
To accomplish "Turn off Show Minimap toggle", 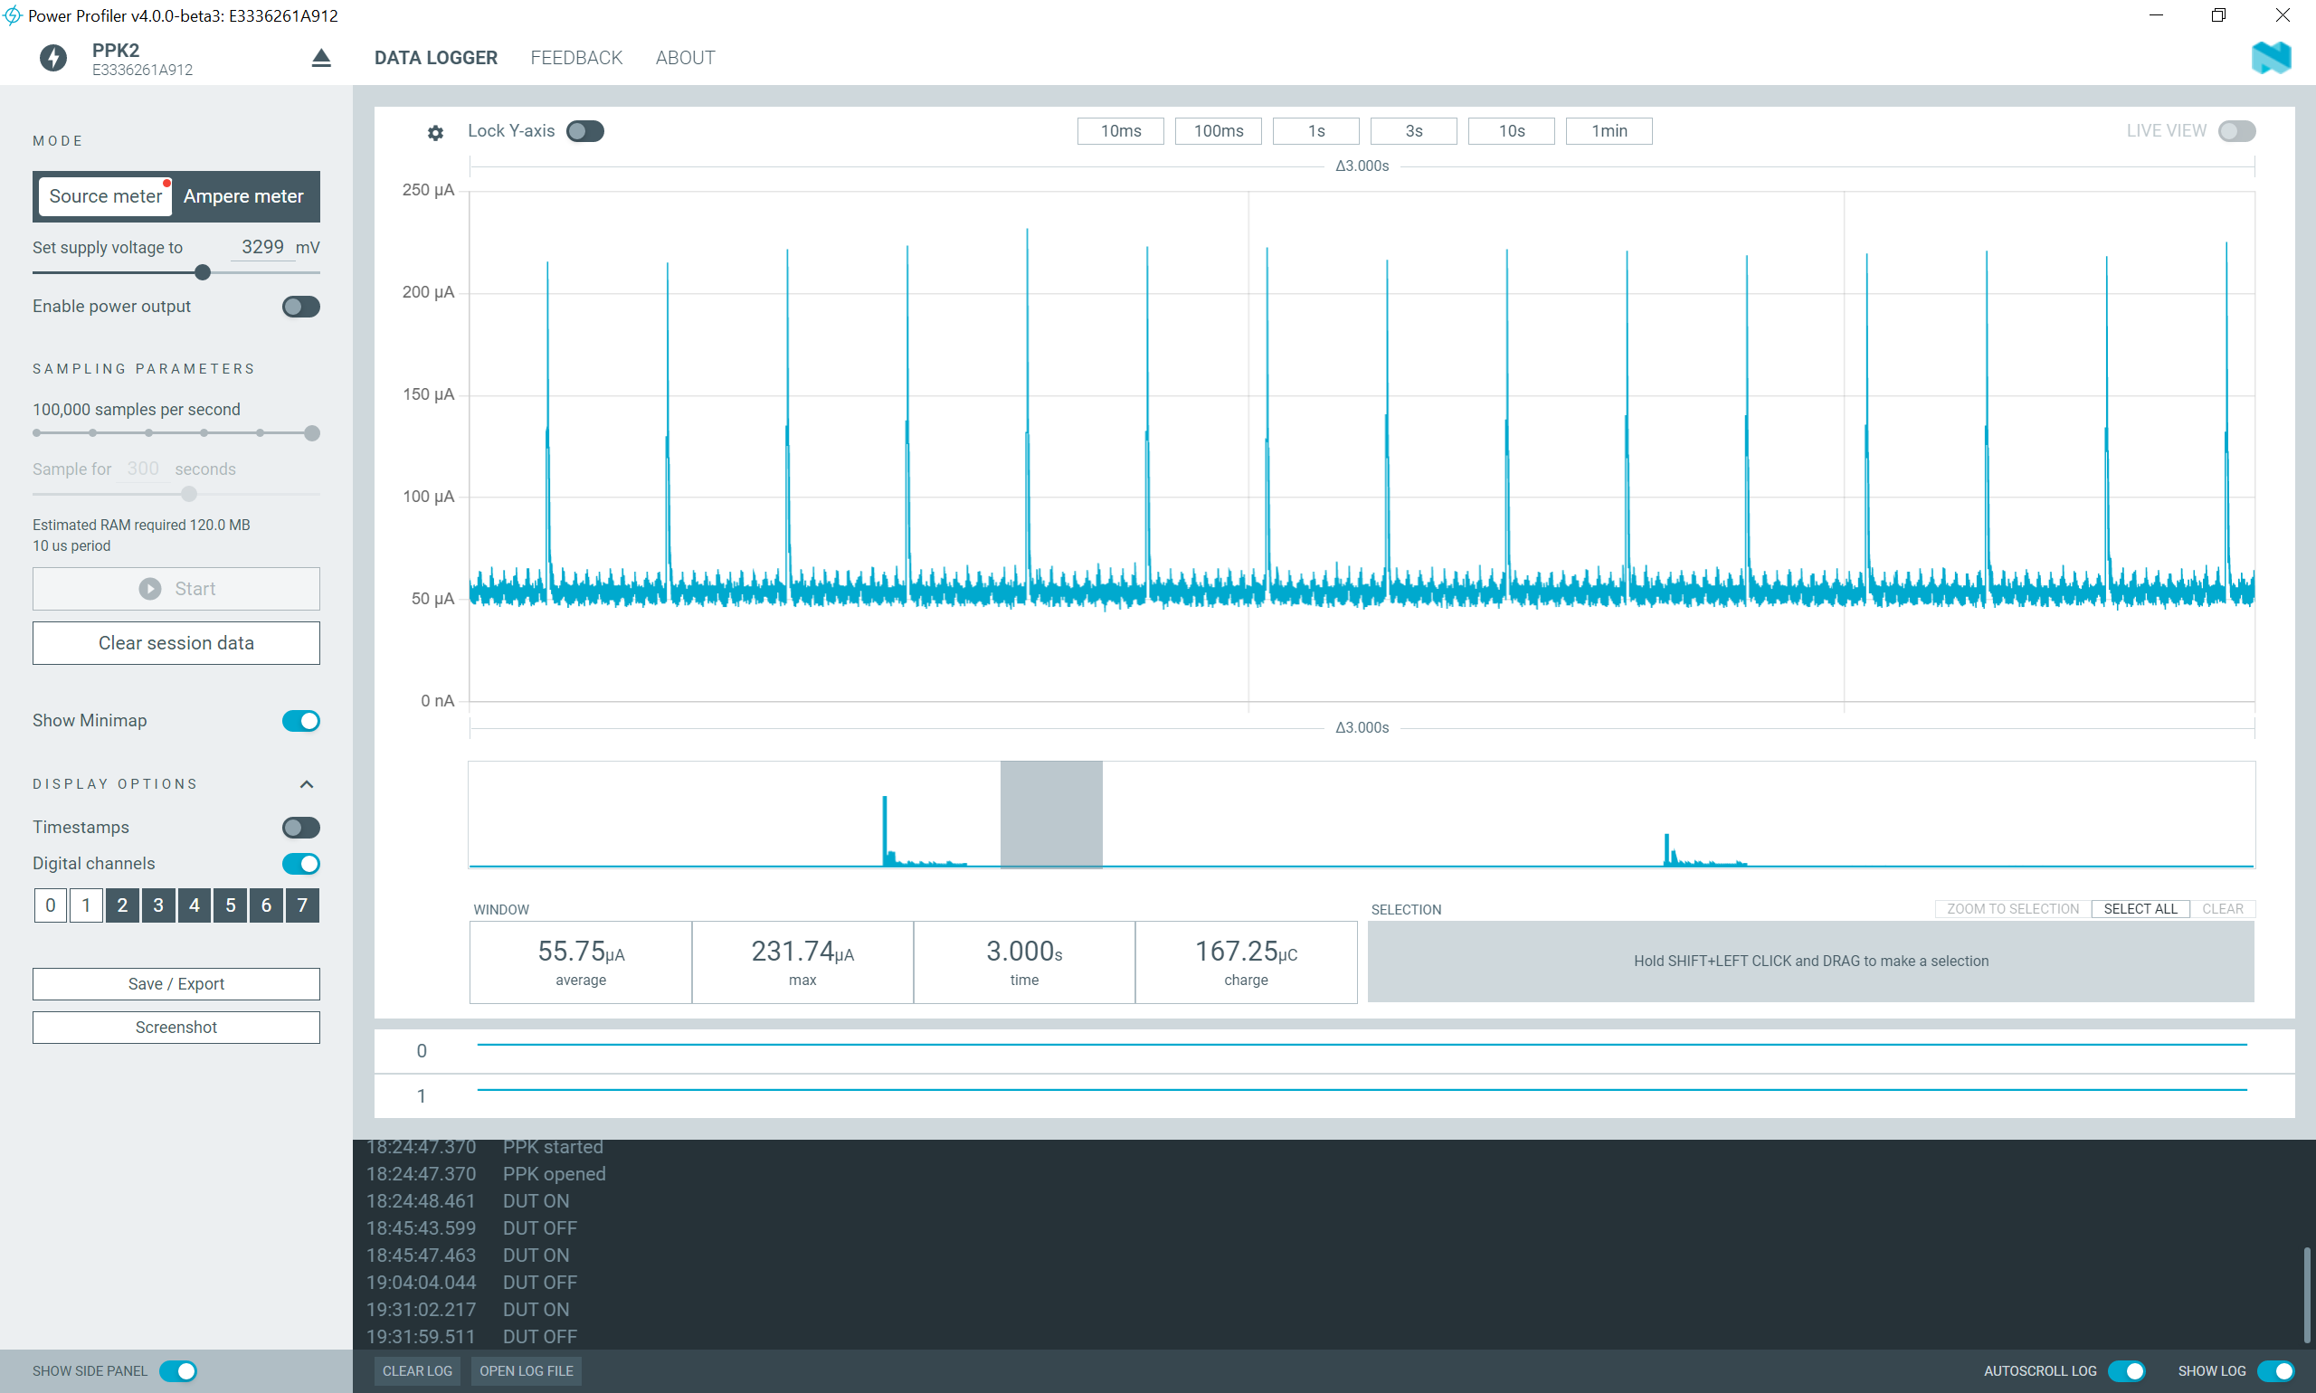I will [x=301, y=721].
